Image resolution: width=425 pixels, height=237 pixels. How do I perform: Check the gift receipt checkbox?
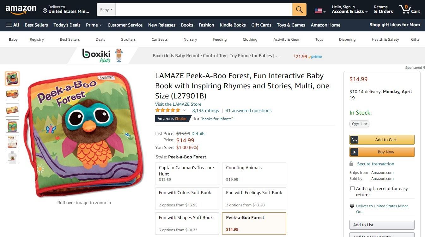[x=352, y=188]
